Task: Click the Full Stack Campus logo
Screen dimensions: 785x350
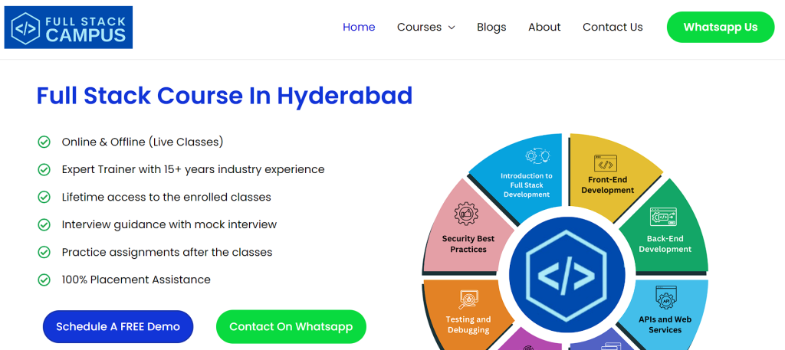Action: pyautogui.click(x=68, y=28)
